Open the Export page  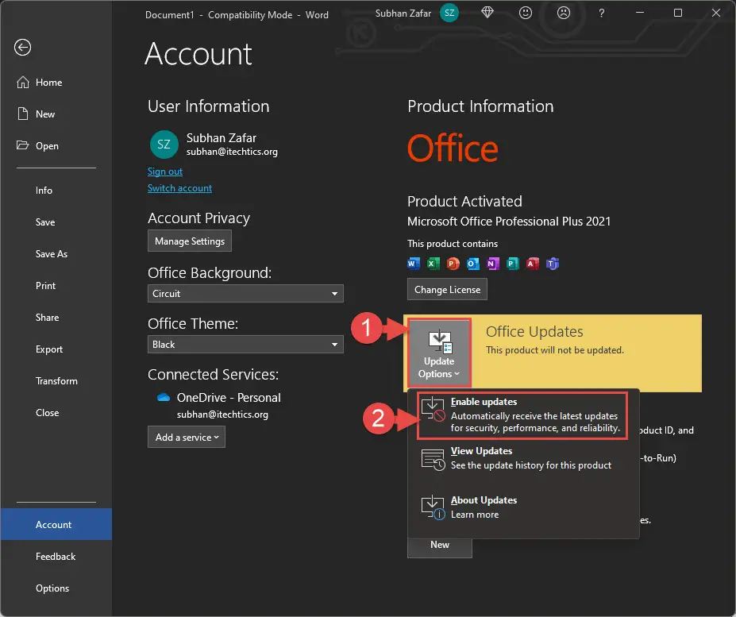click(x=48, y=349)
